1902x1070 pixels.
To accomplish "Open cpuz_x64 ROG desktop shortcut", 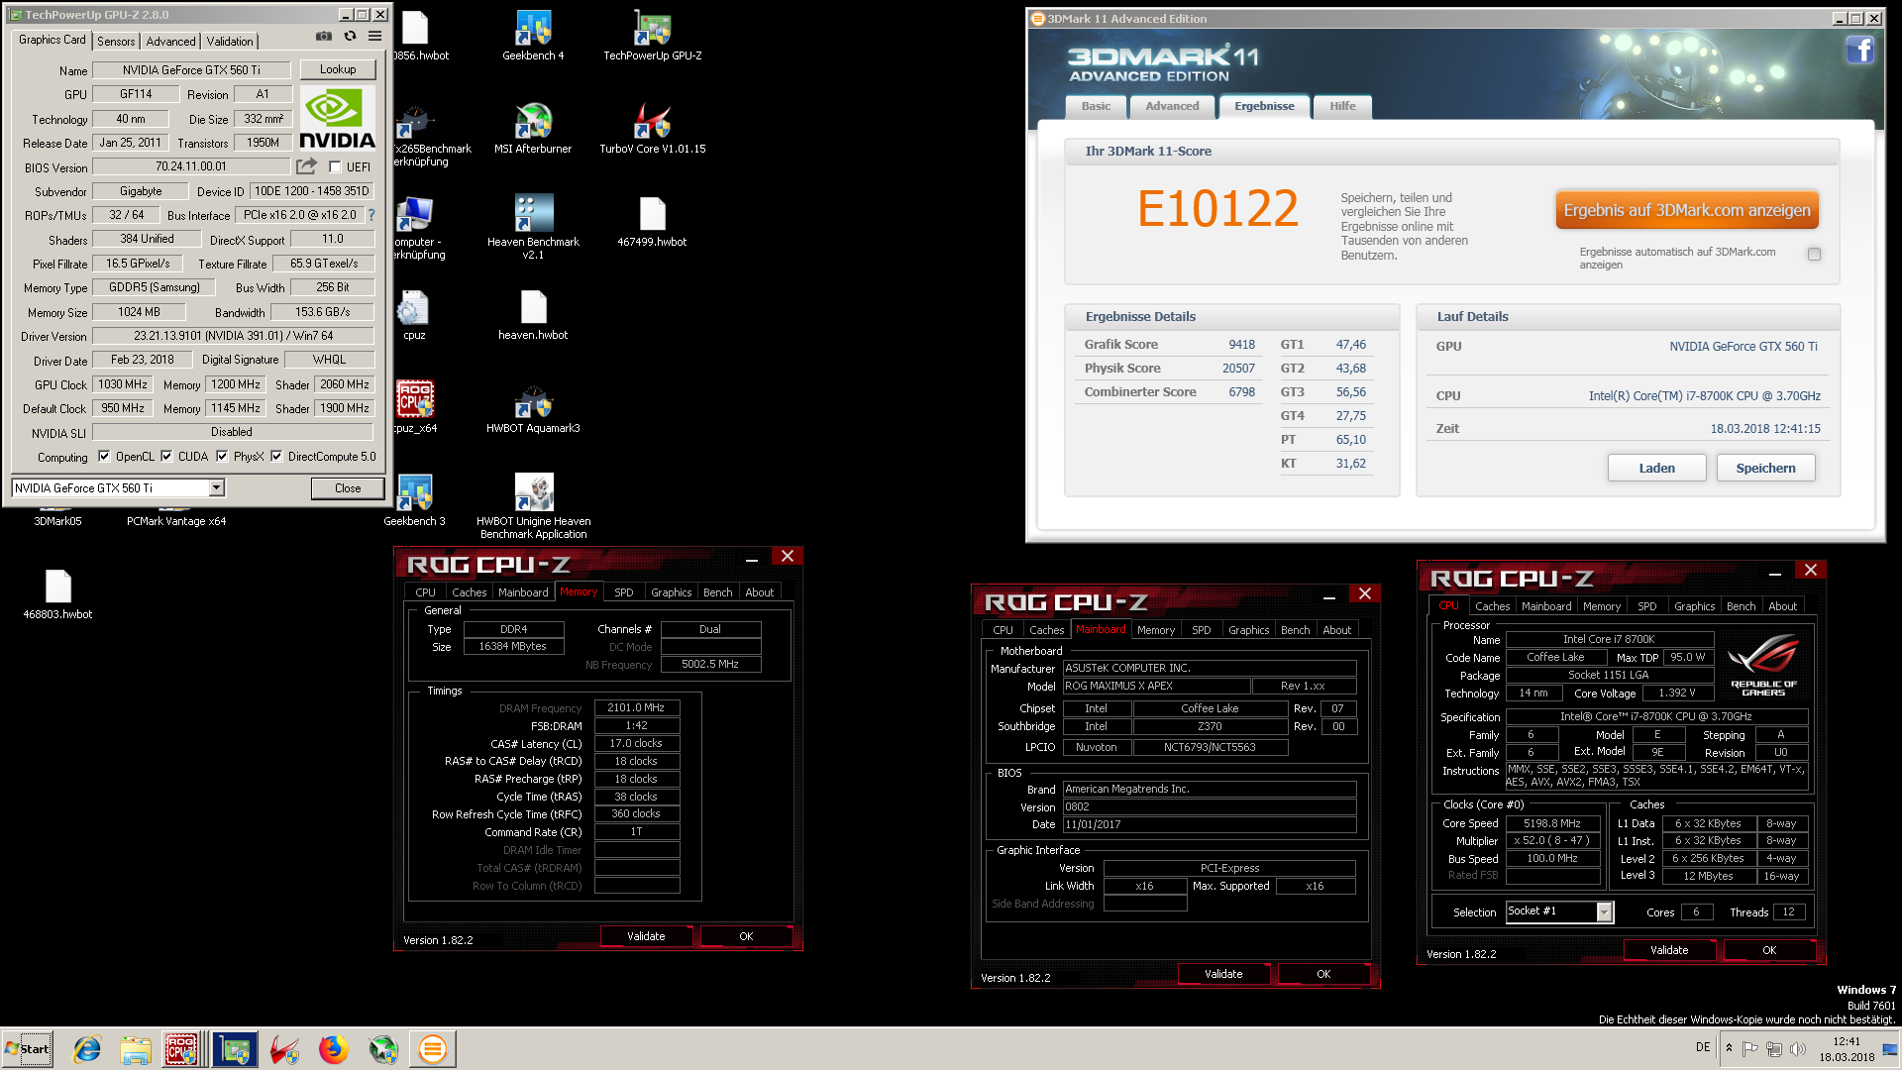I will [x=415, y=408].
